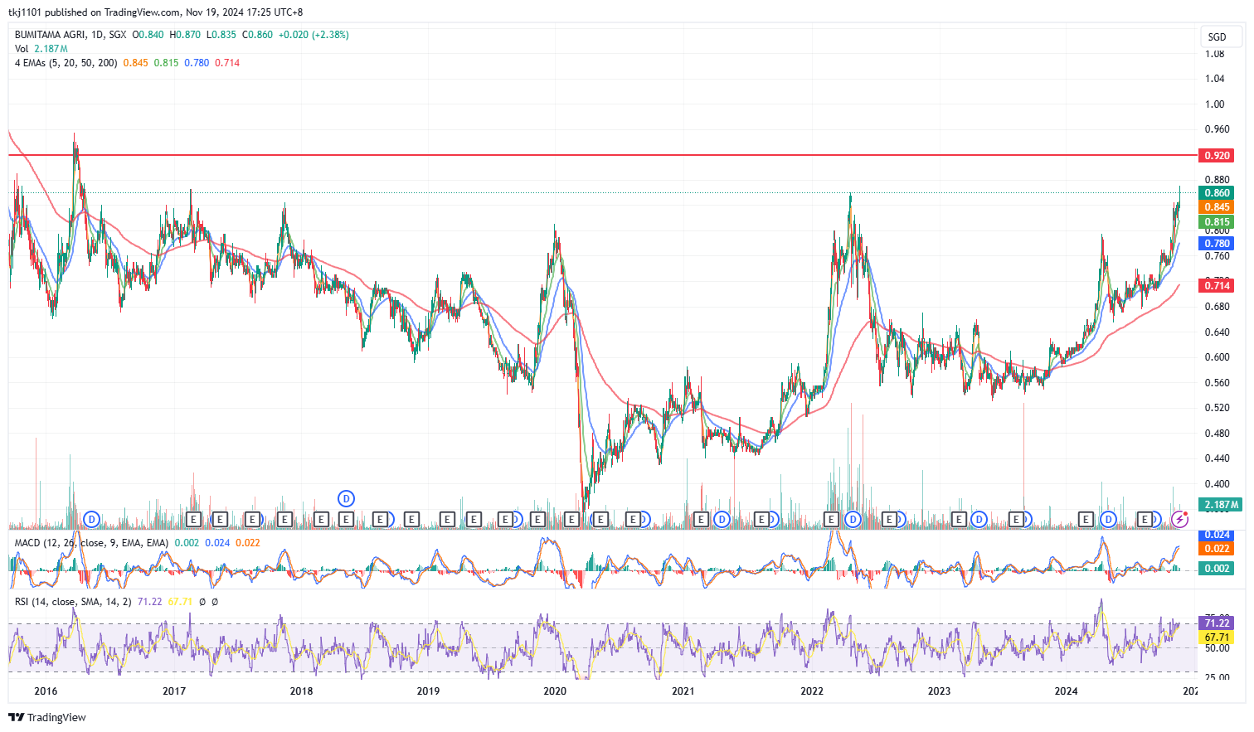Click the purple 71.22 RSI axis label
1254x732 pixels.
1217,623
